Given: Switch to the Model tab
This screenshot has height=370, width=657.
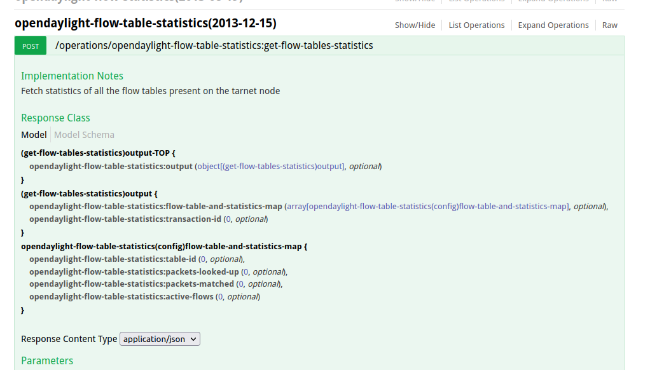Looking at the screenshot, I should click(x=34, y=135).
